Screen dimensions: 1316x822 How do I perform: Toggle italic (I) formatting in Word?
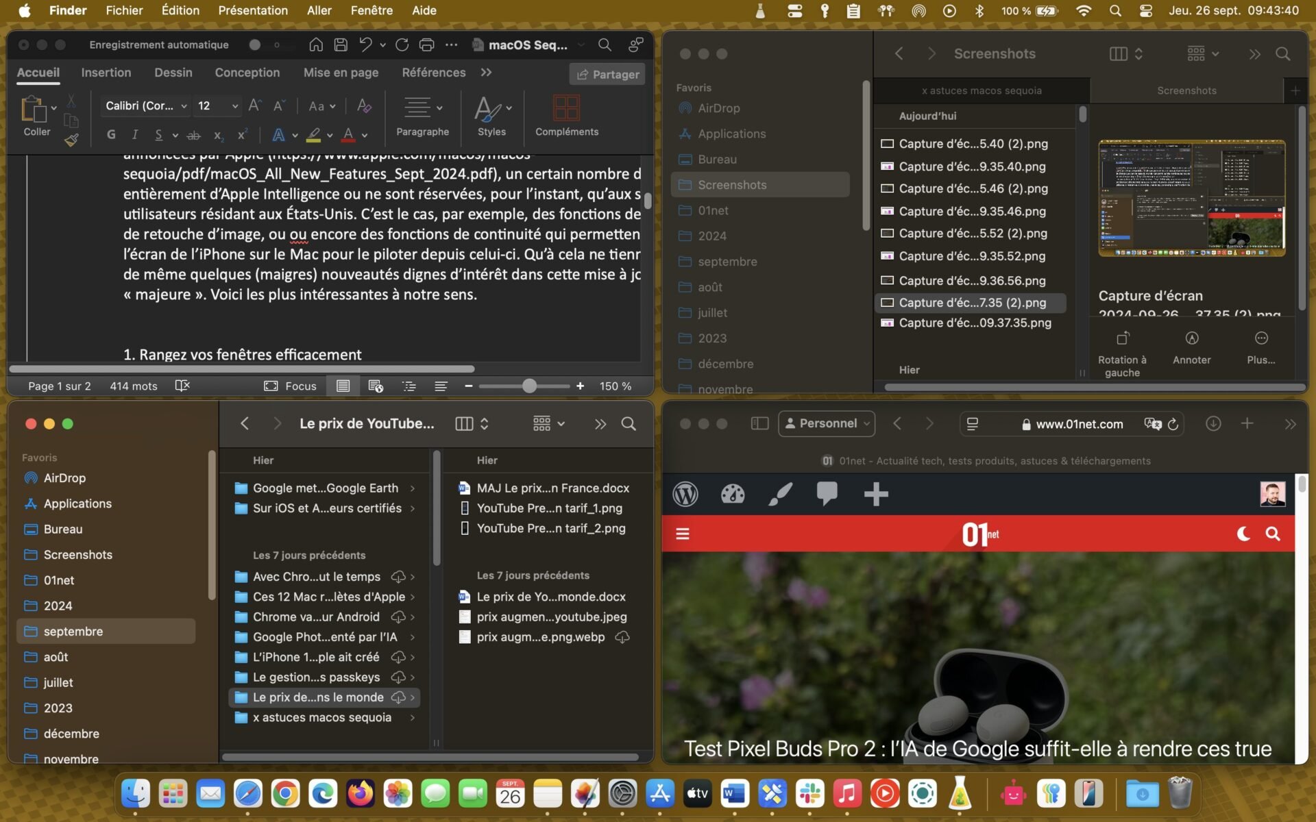pos(135,135)
